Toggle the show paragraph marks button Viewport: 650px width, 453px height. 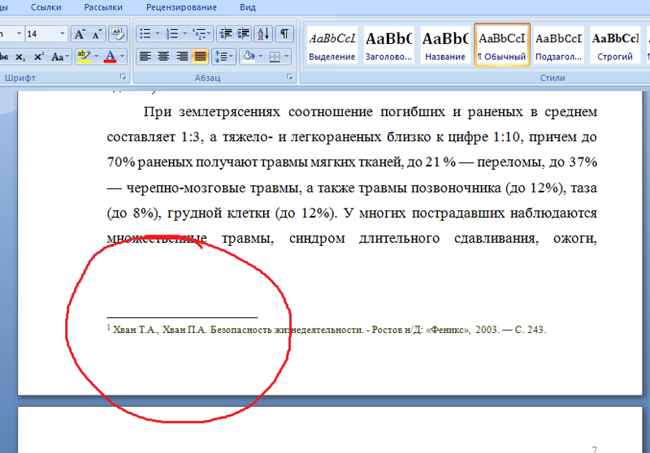(x=284, y=34)
